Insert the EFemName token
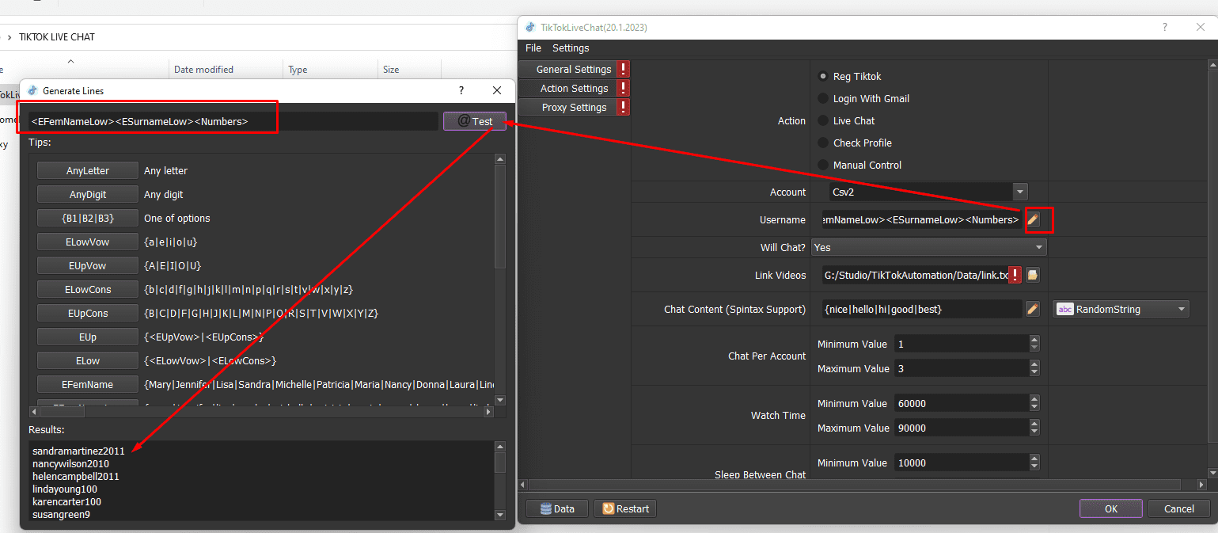 pyautogui.click(x=88, y=385)
